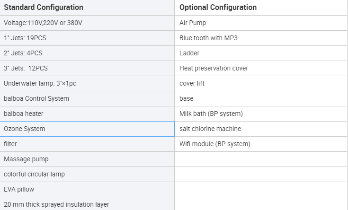Select the Blue tooth with MP3 cell
Viewport: 348px width, 210px height.
[x=261, y=38]
